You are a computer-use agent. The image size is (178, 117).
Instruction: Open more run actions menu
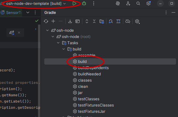(94, 3)
